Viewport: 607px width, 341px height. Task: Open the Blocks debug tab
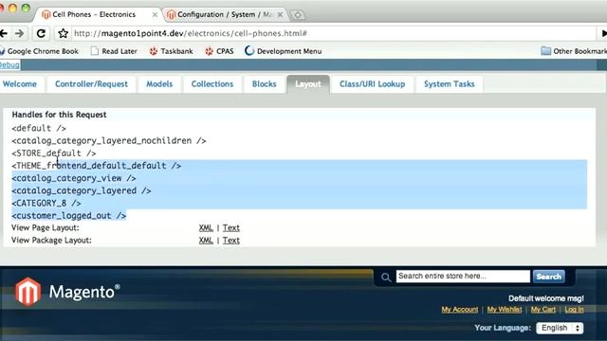click(264, 84)
